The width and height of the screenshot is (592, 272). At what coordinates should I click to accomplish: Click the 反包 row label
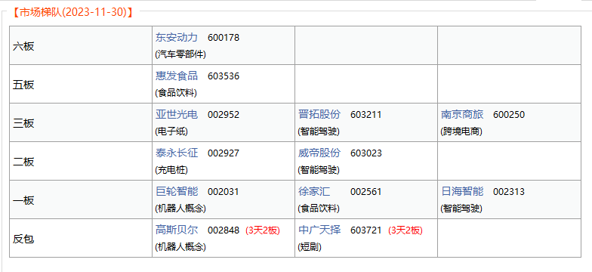tap(23, 239)
